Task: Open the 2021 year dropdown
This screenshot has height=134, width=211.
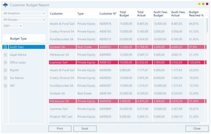Action: 12,26
